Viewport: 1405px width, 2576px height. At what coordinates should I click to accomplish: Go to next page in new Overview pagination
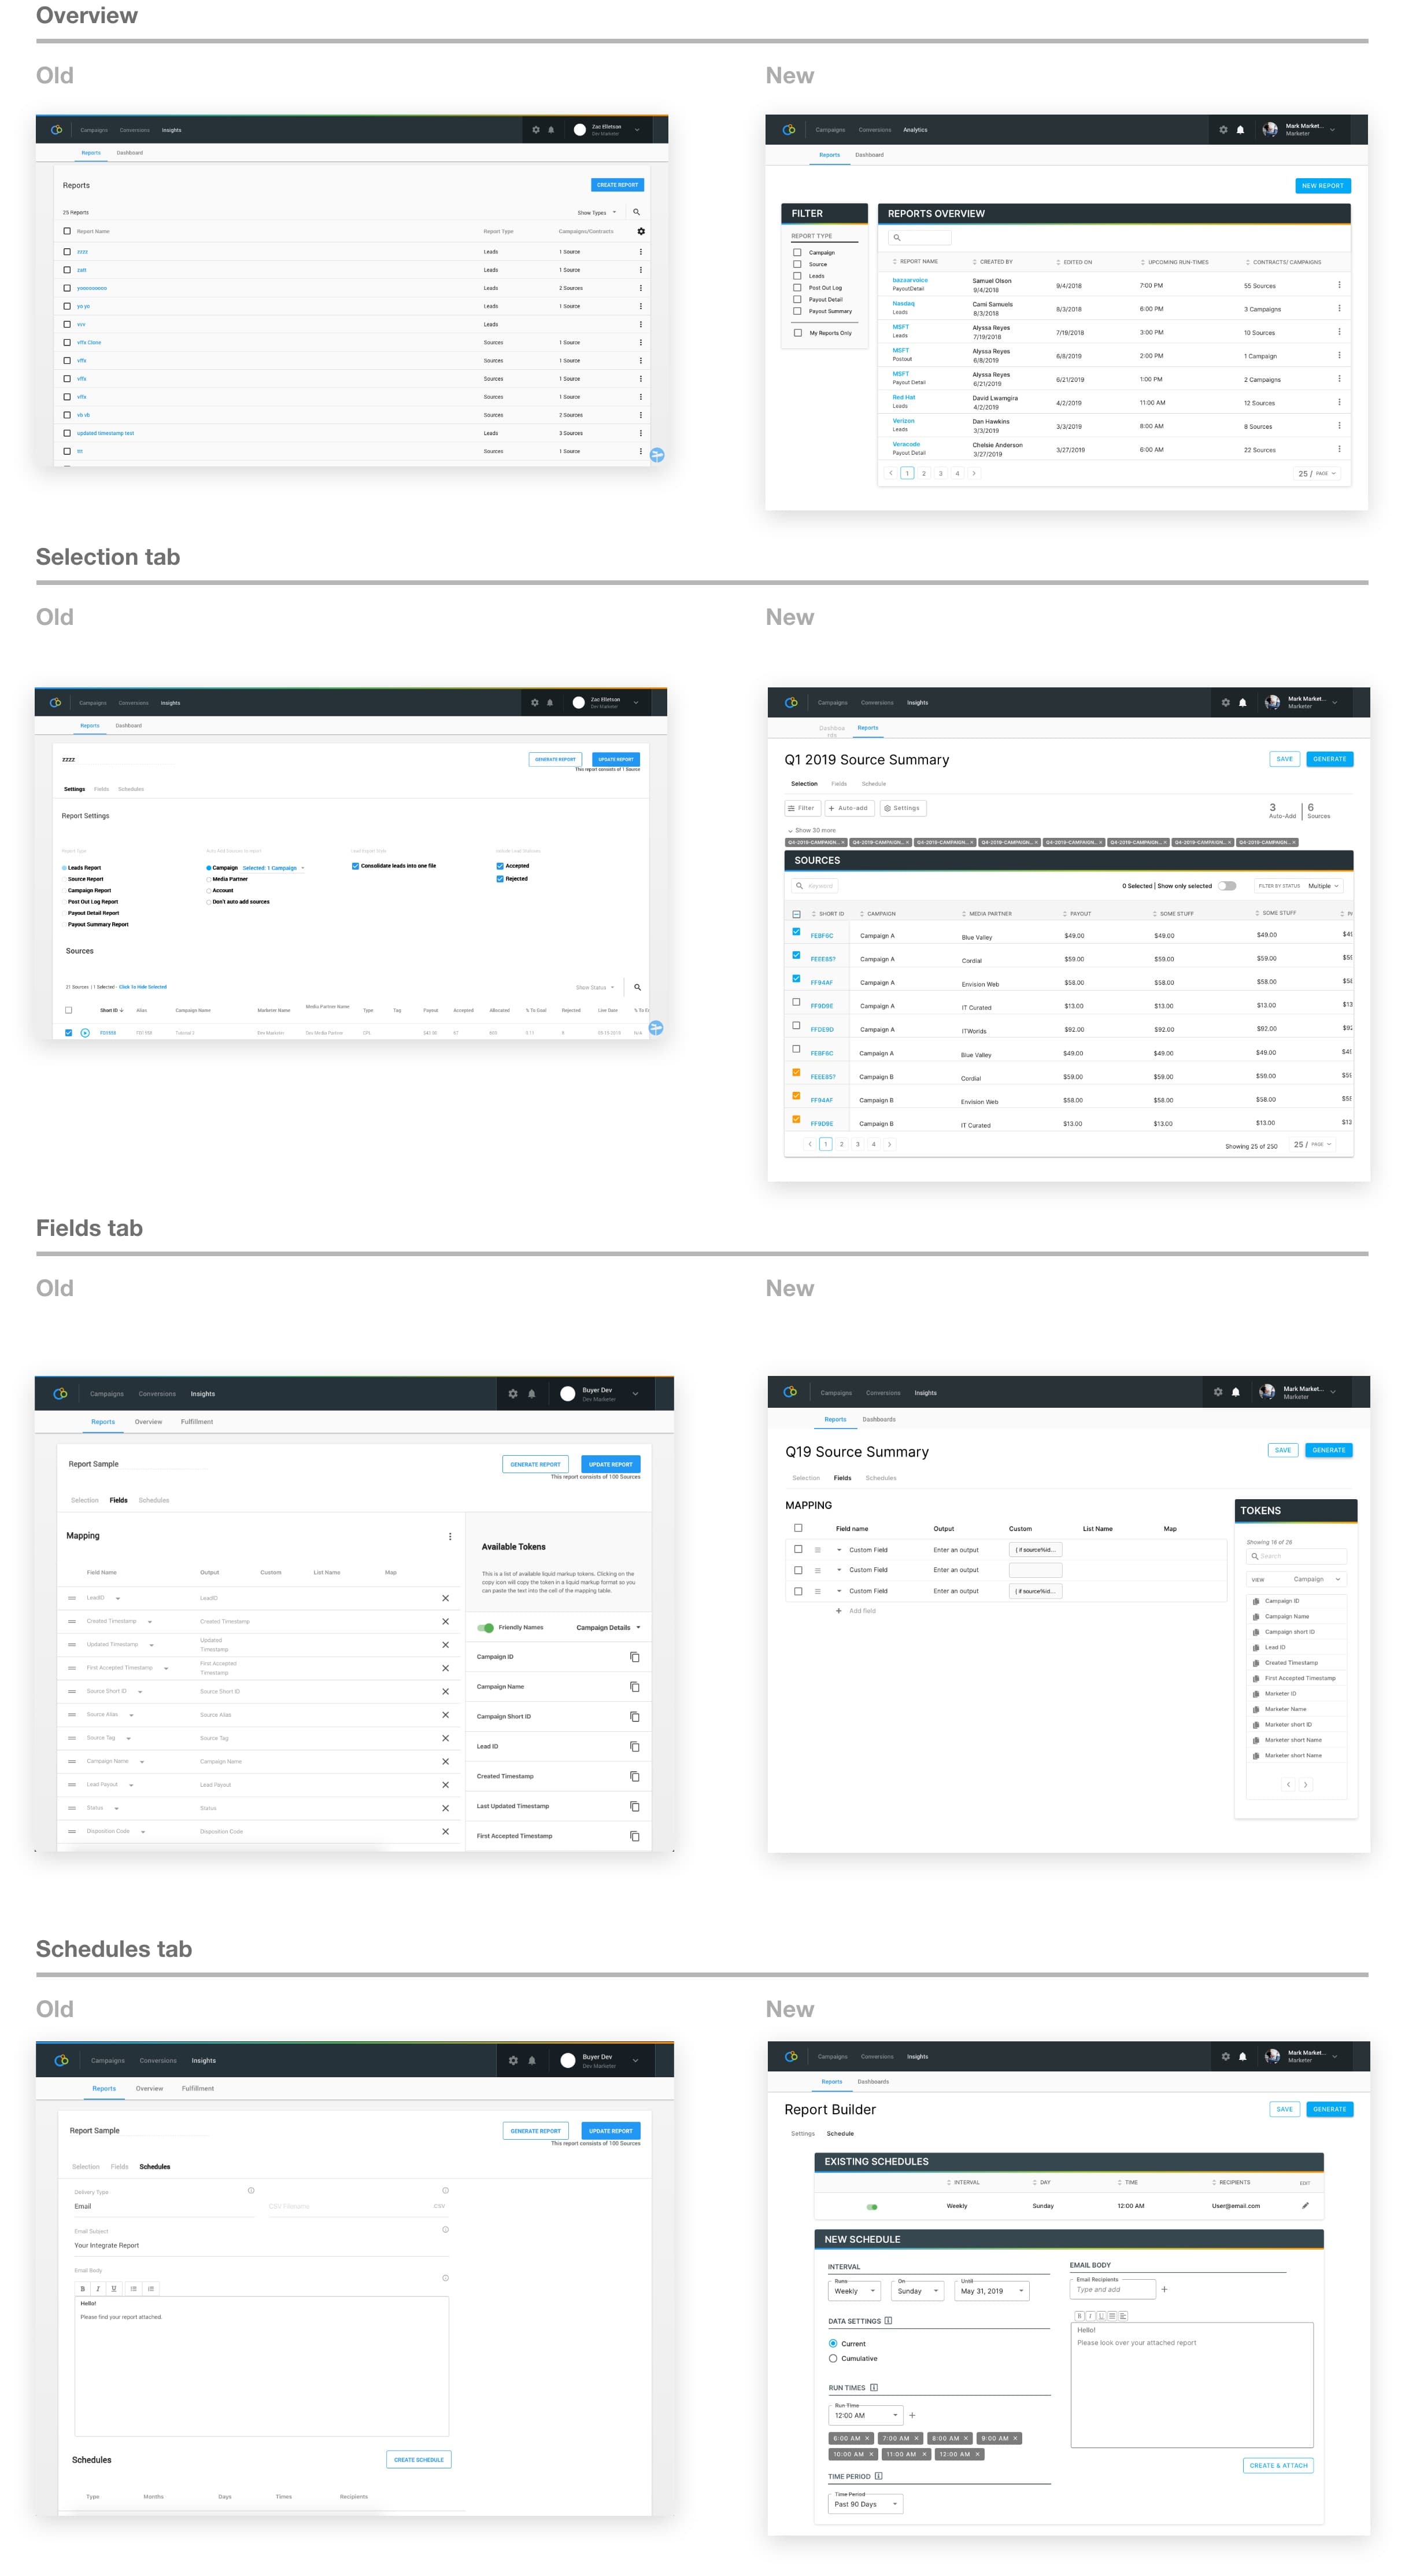tap(974, 473)
